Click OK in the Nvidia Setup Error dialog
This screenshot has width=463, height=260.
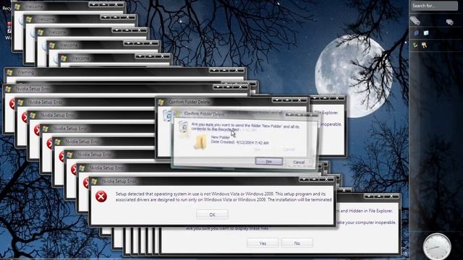tap(212, 214)
